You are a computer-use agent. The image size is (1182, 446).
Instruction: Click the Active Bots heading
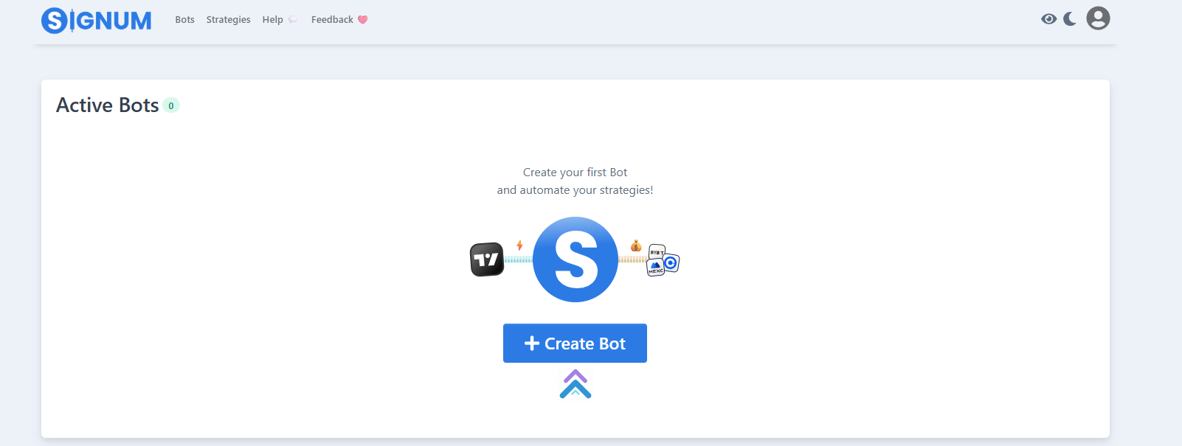point(108,105)
